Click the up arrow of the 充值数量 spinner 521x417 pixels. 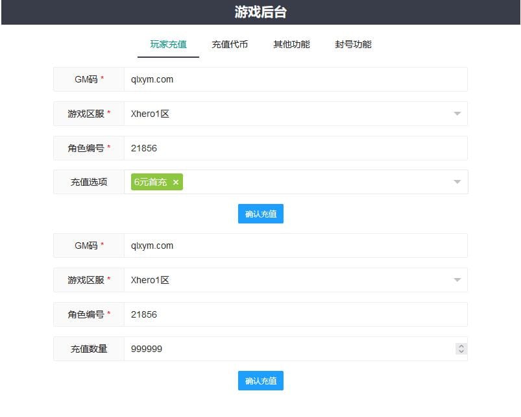pyautogui.click(x=461, y=346)
